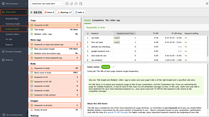Click the schedule calendar icon in toolbar
209x117 pixels.
tap(81, 4)
